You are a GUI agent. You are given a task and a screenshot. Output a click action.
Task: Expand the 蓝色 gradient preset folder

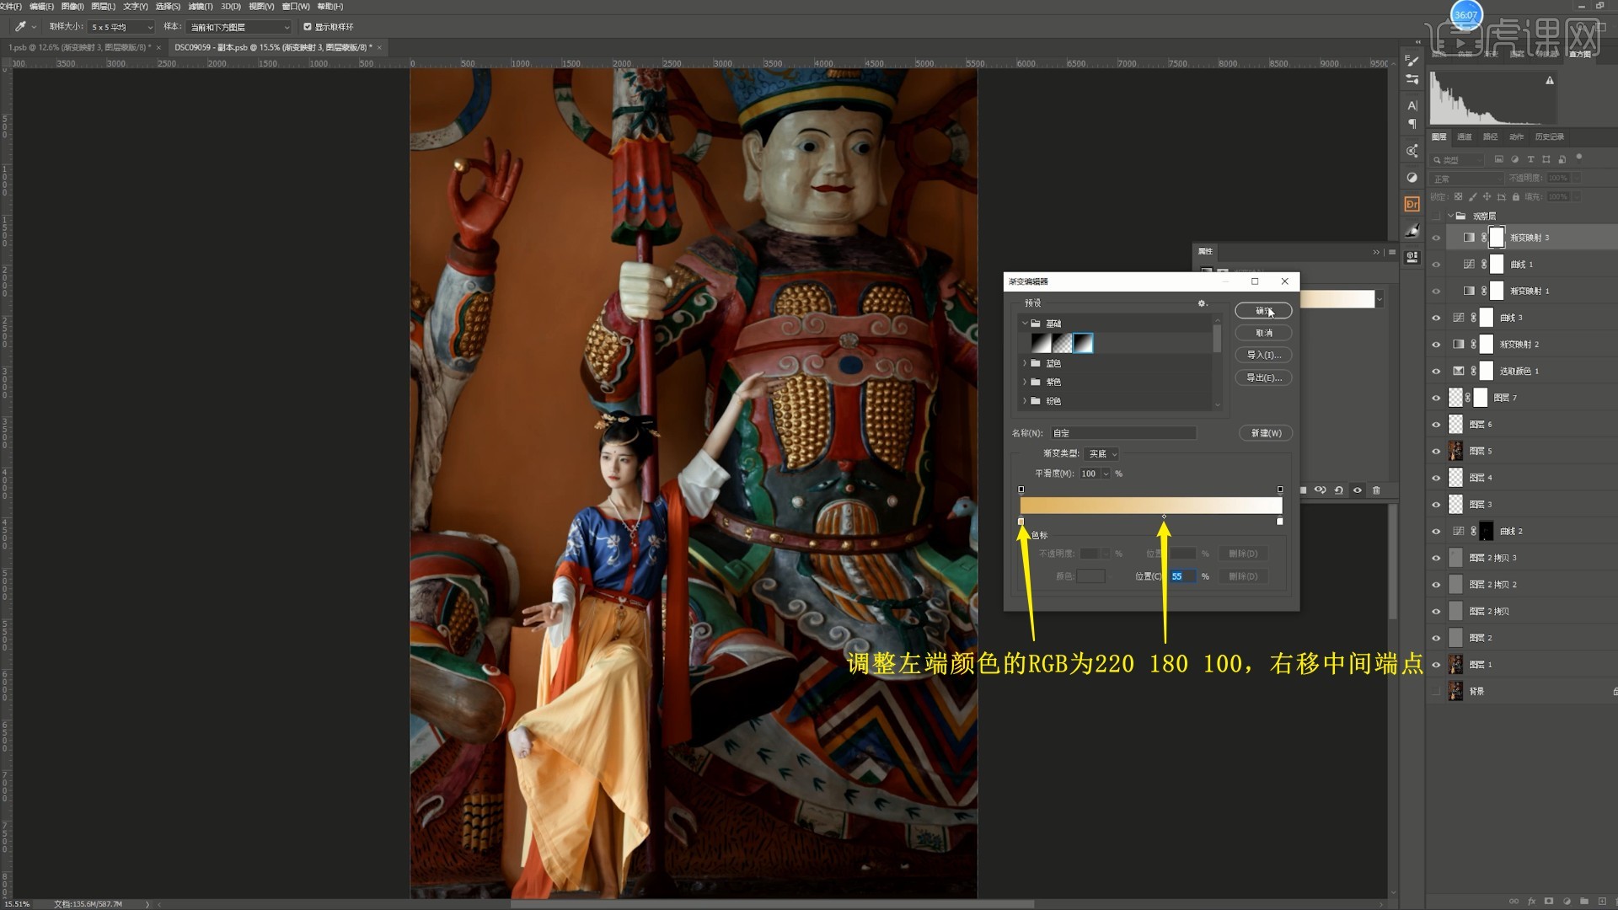pyautogui.click(x=1025, y=363)
